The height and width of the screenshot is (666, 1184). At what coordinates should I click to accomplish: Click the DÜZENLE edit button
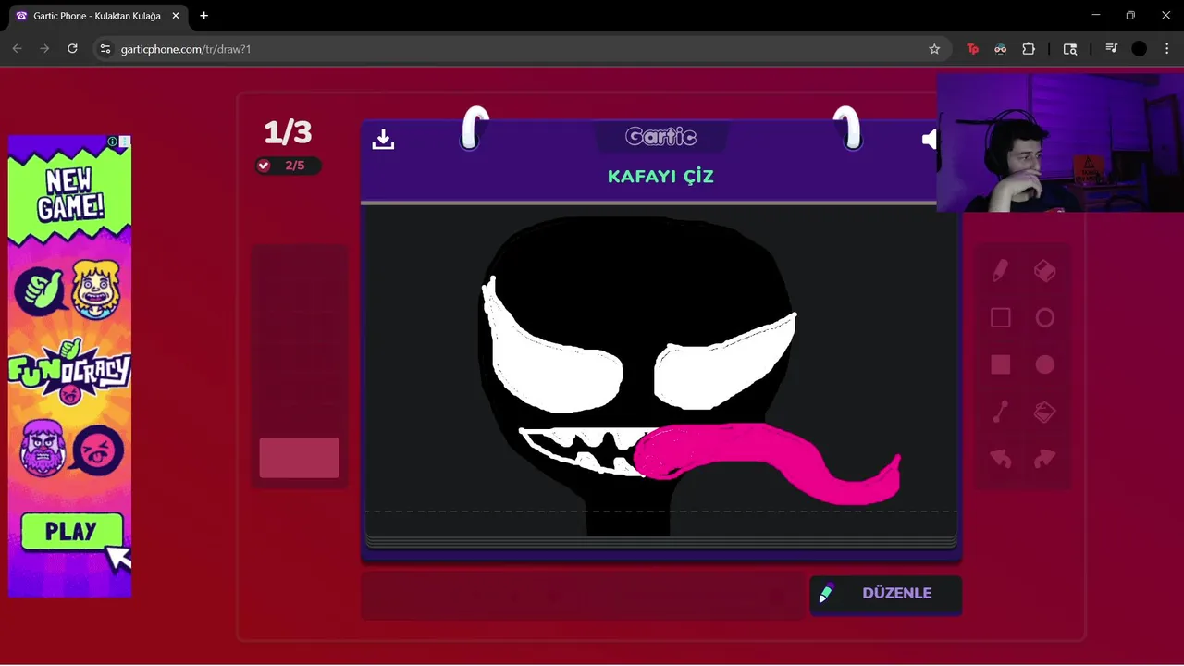click(885, 594)
